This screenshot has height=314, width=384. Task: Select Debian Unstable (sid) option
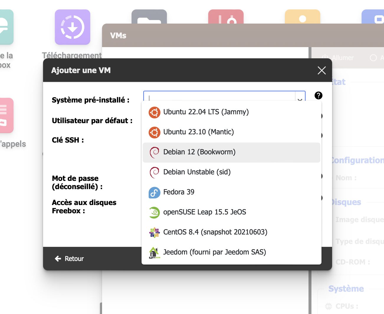[232, 172]
